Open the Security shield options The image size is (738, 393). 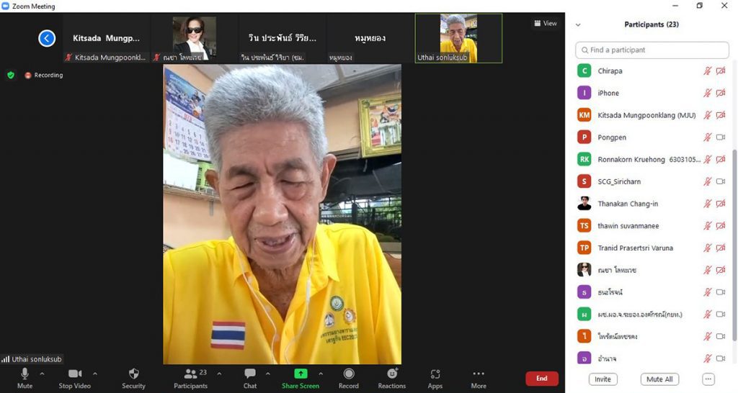point(133,374)
